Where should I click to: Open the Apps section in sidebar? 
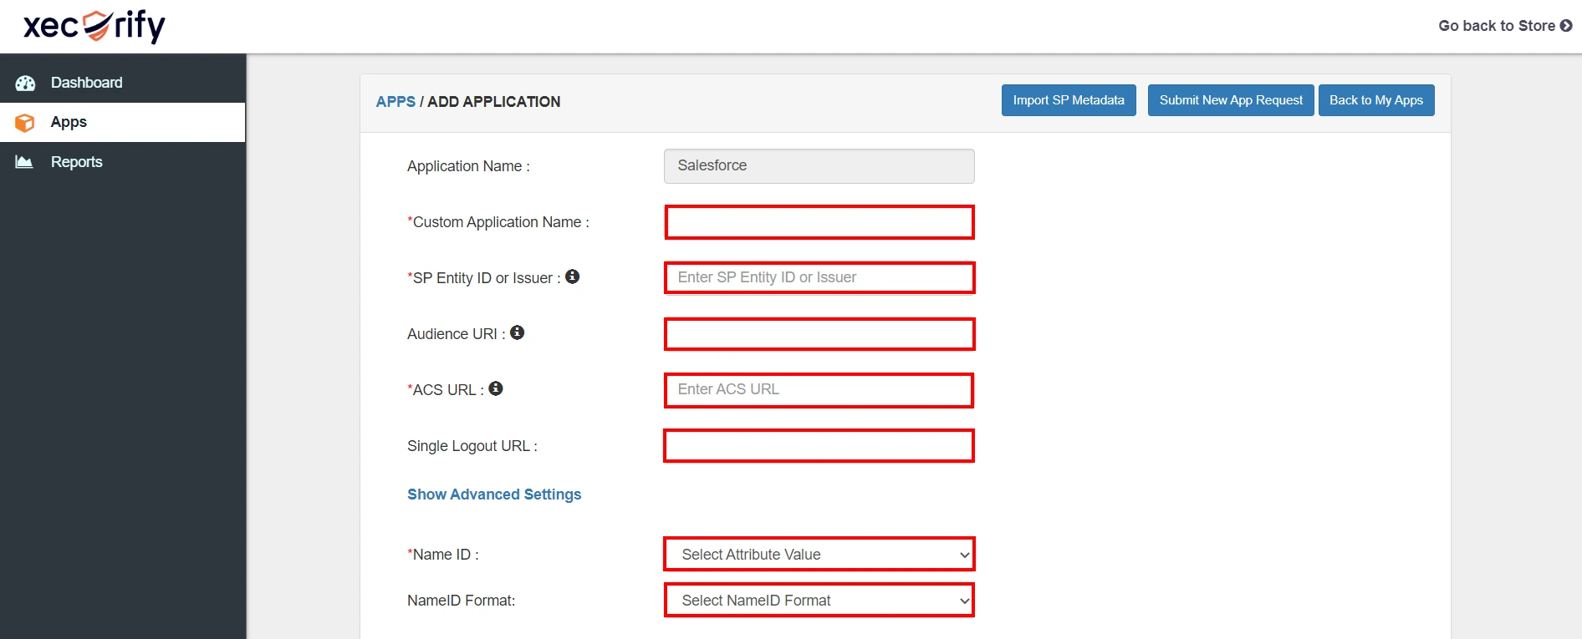(123, 122)
